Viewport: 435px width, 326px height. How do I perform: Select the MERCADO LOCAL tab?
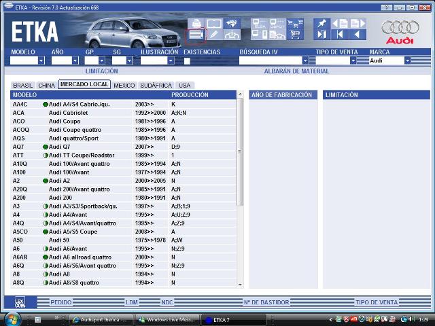[x=84, y=84]
